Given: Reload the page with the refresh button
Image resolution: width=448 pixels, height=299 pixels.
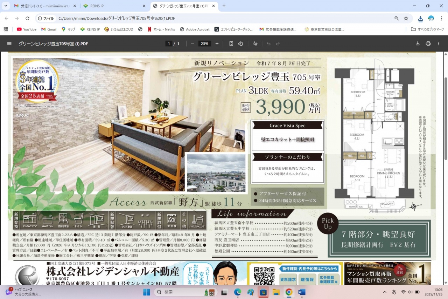Looking at the screenshot, I should coord(27,18).
